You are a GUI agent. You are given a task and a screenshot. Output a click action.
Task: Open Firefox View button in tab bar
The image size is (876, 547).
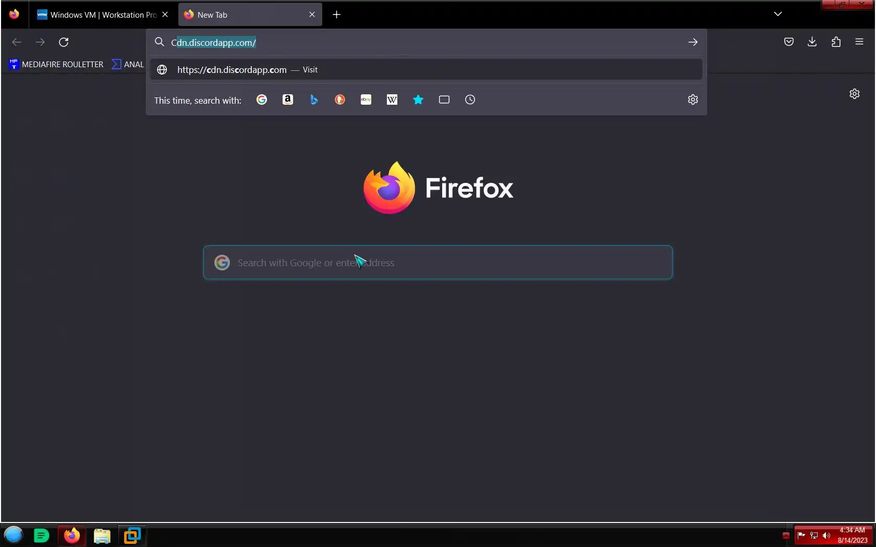coord(14,15)
